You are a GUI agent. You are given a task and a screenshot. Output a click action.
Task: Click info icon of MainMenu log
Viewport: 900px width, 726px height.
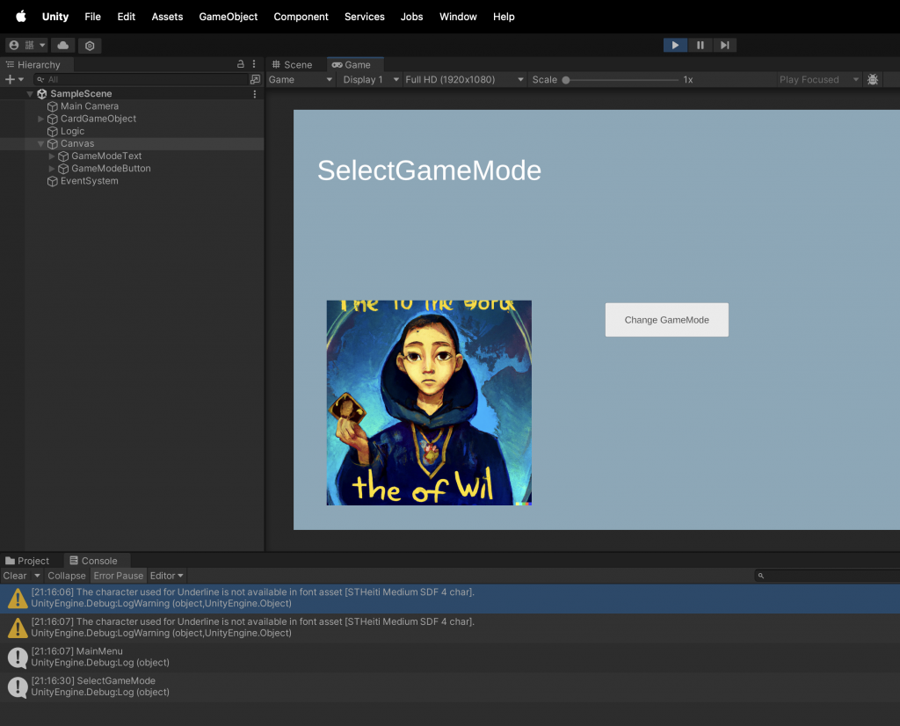coord(18,657)
